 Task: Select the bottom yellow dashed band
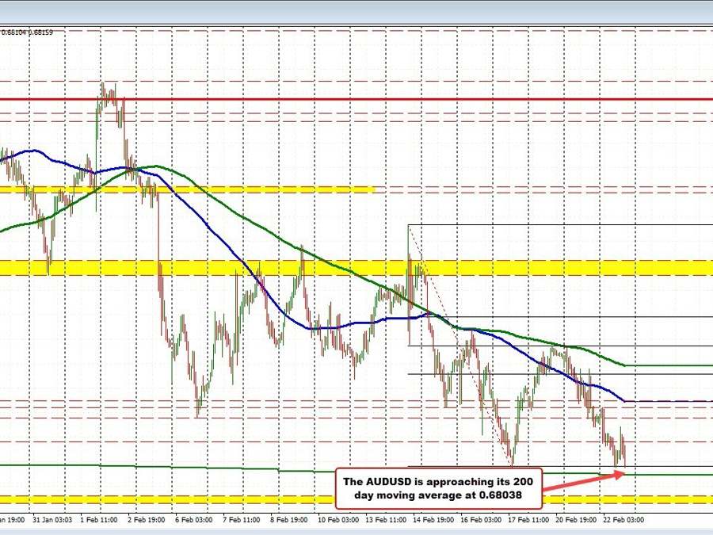(x=356, y=499)
